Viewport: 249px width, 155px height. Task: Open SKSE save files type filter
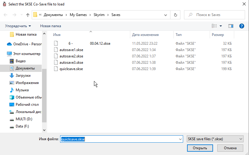point(215,139)
